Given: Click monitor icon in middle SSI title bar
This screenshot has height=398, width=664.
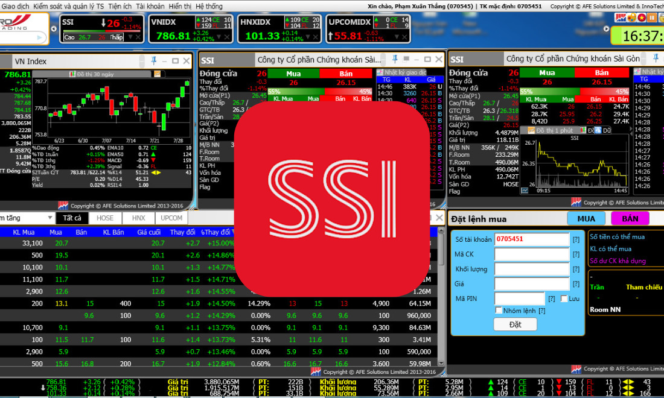Looking at the screenshot, I should click(x=406, y=58).
